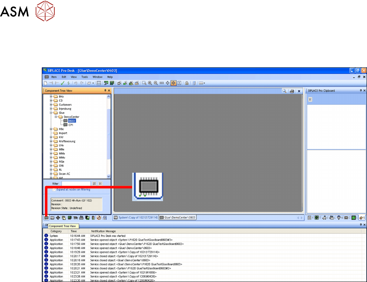Click the clear filter X button
The height and width of the screenshot is (282, 367).
tap(100, 184)
